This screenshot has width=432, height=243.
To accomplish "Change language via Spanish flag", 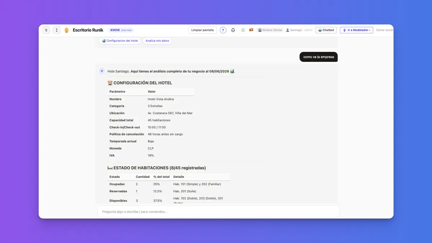I will [251, 30].
